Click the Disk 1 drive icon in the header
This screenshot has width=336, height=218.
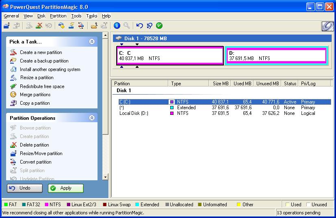[119, 38]
